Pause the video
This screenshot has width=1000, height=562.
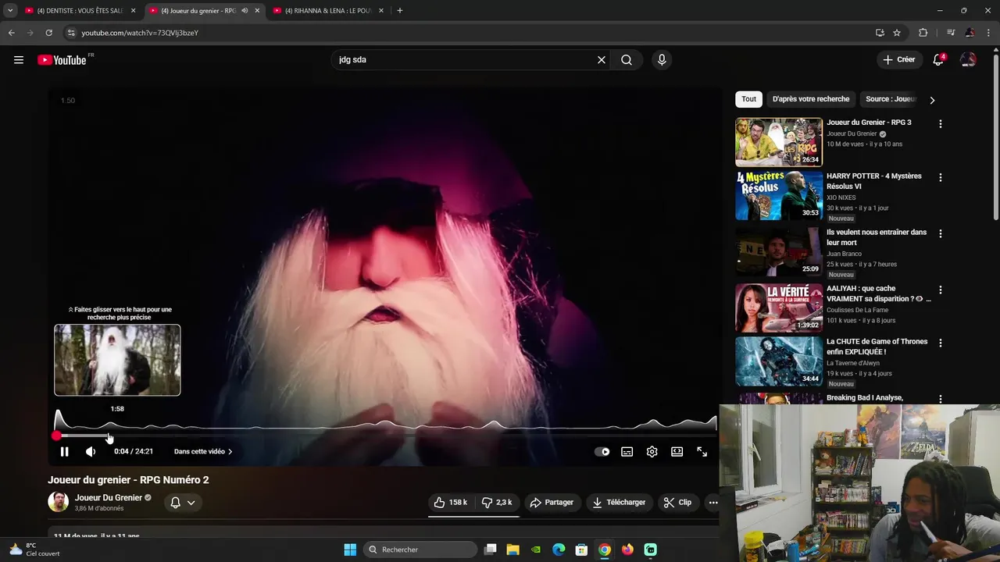(65, 451)
